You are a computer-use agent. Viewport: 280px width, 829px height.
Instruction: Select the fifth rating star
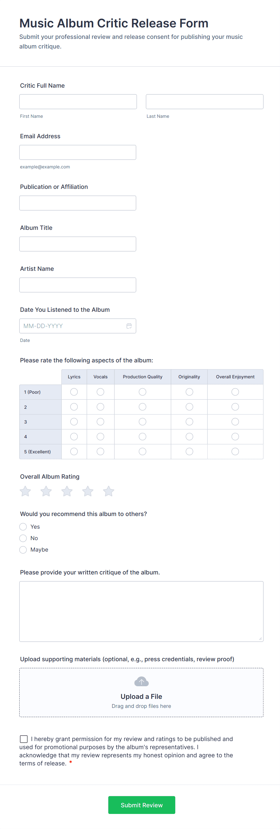(x=109, y=491)
